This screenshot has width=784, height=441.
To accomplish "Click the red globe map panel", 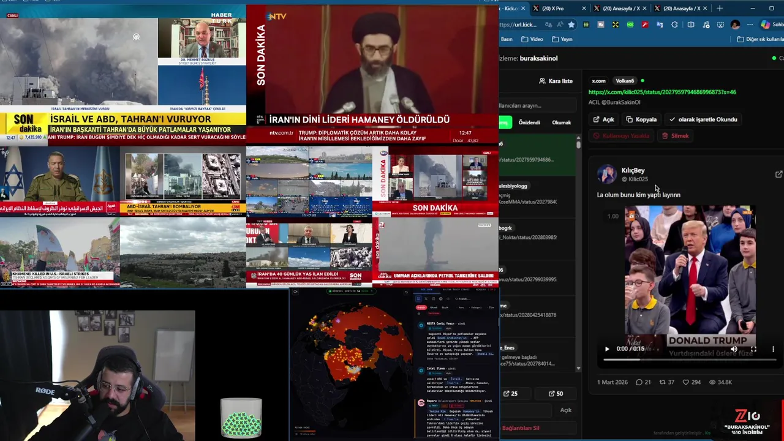I will tap(352, 363).
